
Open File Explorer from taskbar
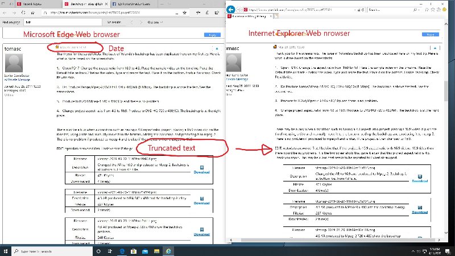click(157, 251)
